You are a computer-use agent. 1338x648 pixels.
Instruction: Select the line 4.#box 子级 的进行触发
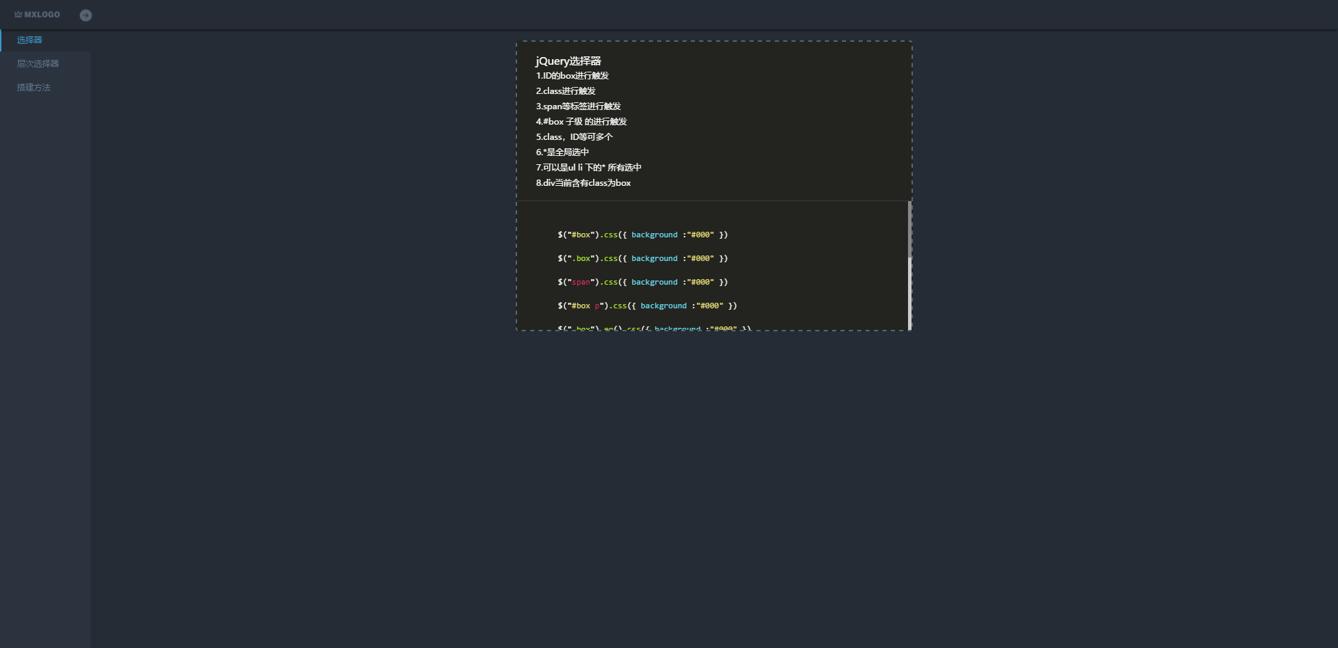click(581, 122)
